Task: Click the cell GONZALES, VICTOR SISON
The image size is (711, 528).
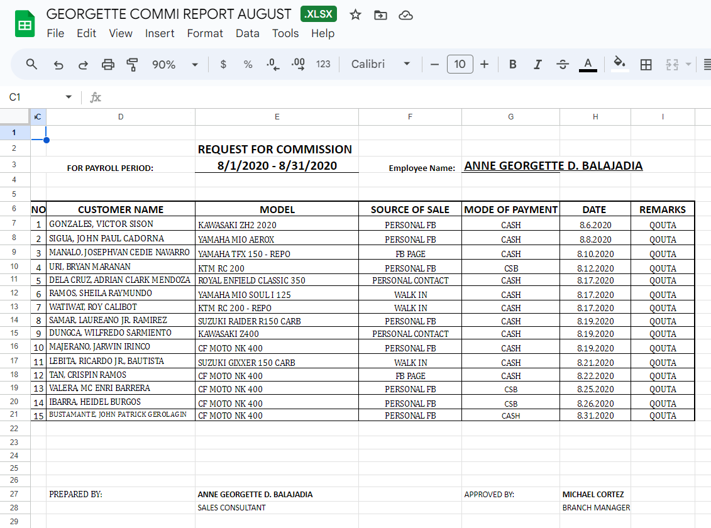Action: pyautogui.click(x=121, y=224)
